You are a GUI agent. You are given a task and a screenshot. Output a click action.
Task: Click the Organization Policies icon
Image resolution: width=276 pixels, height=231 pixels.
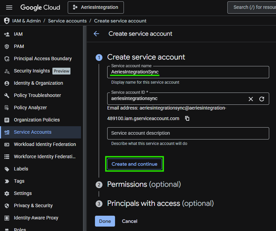click(7, 120)
